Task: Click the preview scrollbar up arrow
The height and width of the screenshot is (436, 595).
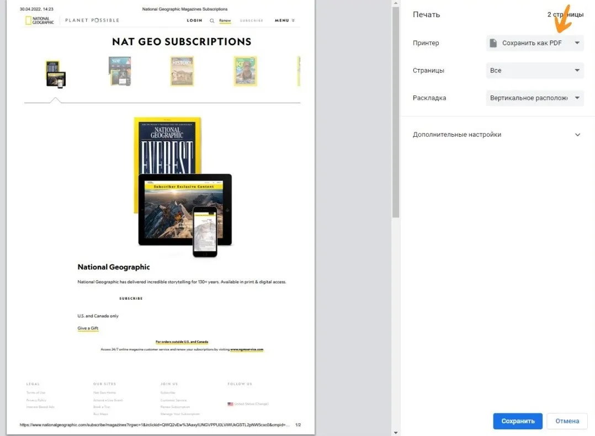Action: (x=396, y=3)
